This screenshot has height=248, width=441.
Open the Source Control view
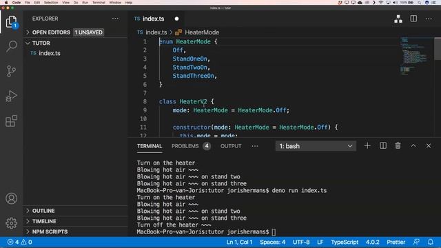pyautogui.click(x=11, y=71)
